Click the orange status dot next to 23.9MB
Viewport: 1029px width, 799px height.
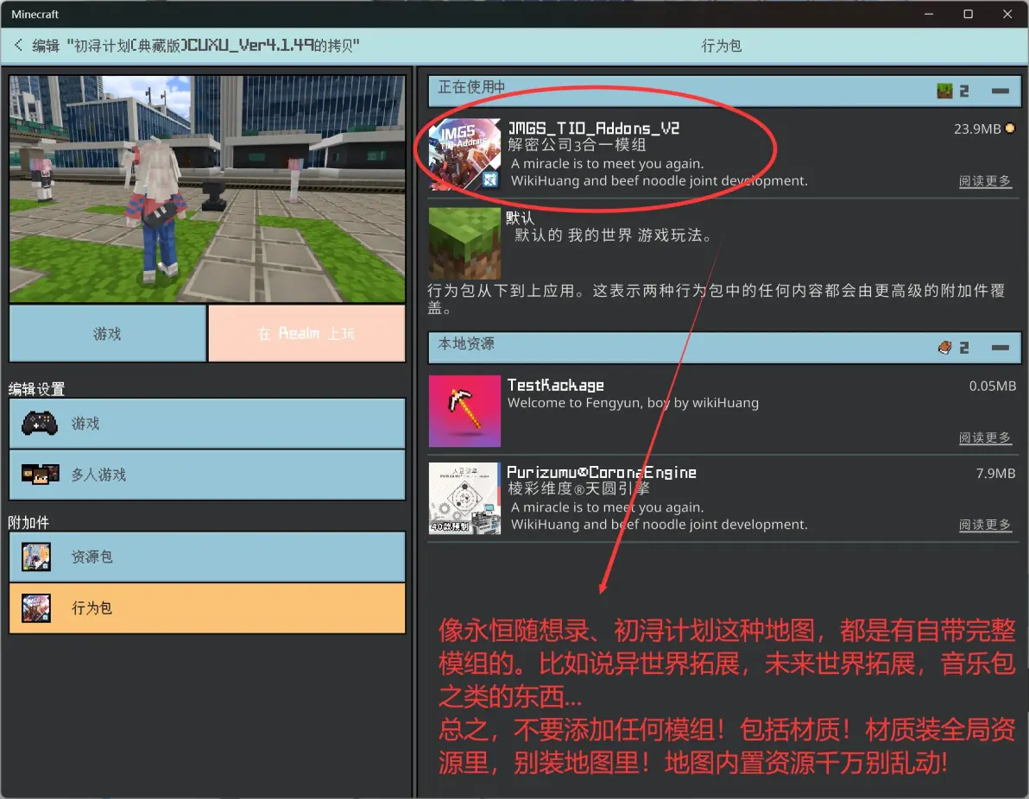(1010, 129)
